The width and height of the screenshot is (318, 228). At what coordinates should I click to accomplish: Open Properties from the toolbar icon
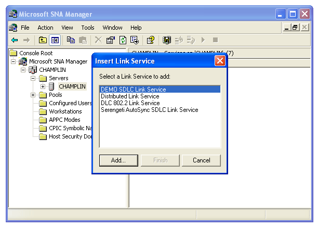(x=111, y=40)
